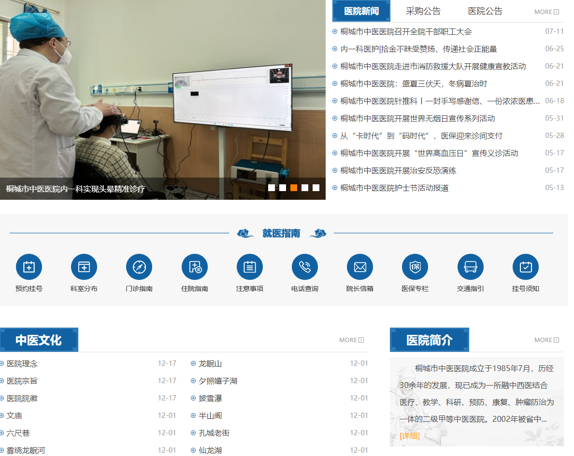
Task: Open 针推科 handwritten thank-you letter article
Action: coord(440,101)
